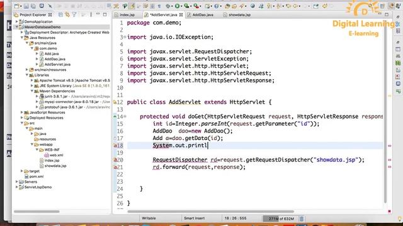Select the Servers node
The image size is (403, 226).
tap(31, 181)
